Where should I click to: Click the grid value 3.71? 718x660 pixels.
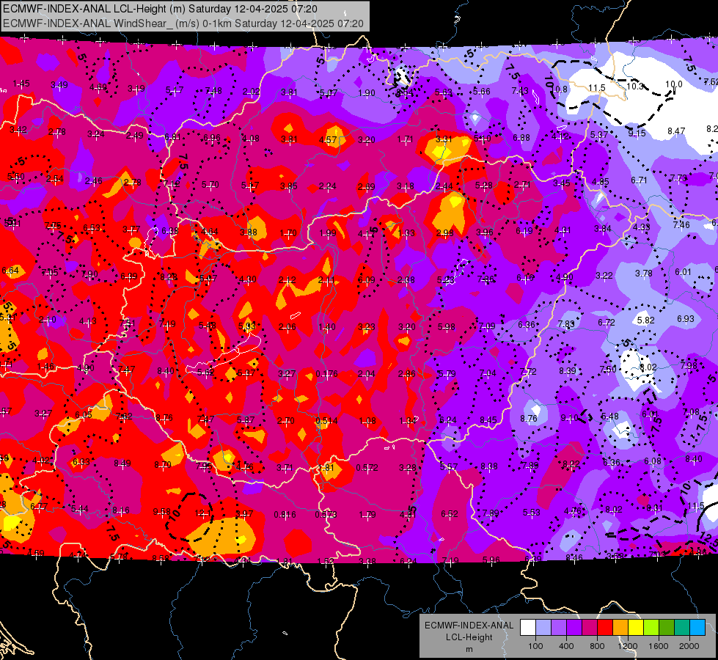tap(285, 468)
